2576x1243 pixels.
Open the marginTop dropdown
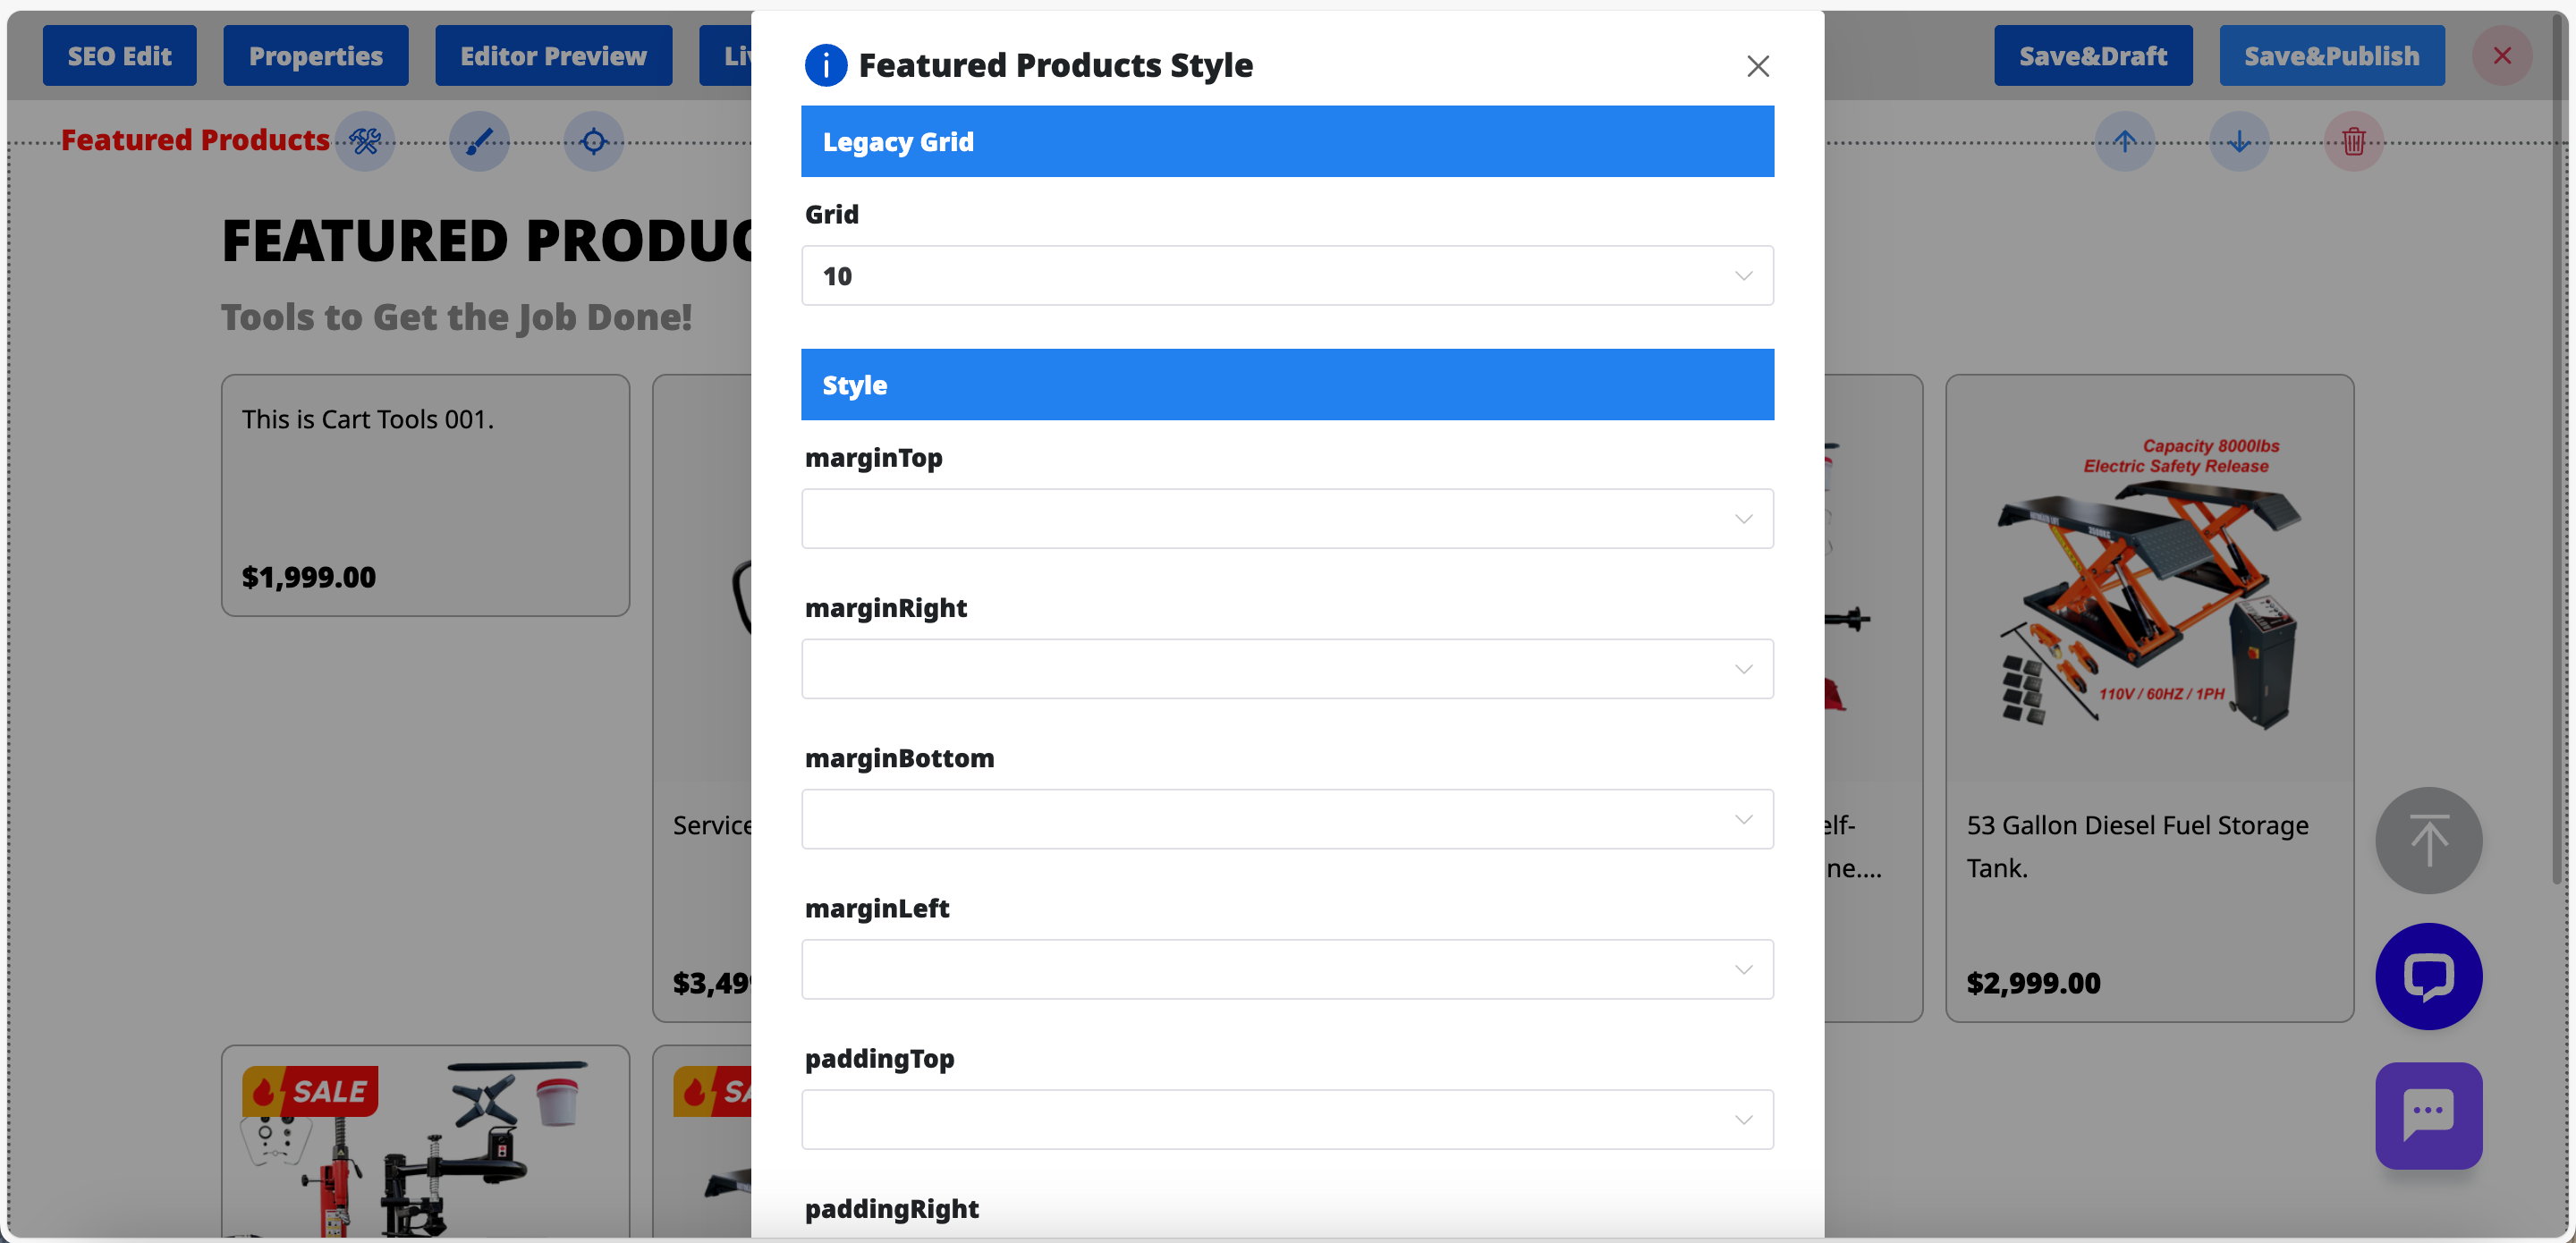tap(1287, 518)
